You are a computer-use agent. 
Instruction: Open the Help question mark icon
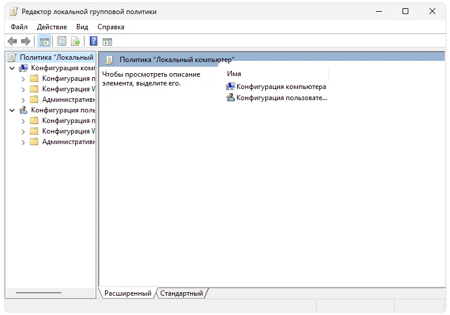point(93,41)
